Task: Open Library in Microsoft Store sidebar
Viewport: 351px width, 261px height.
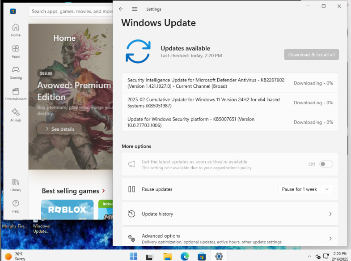Action: [16, 185]
